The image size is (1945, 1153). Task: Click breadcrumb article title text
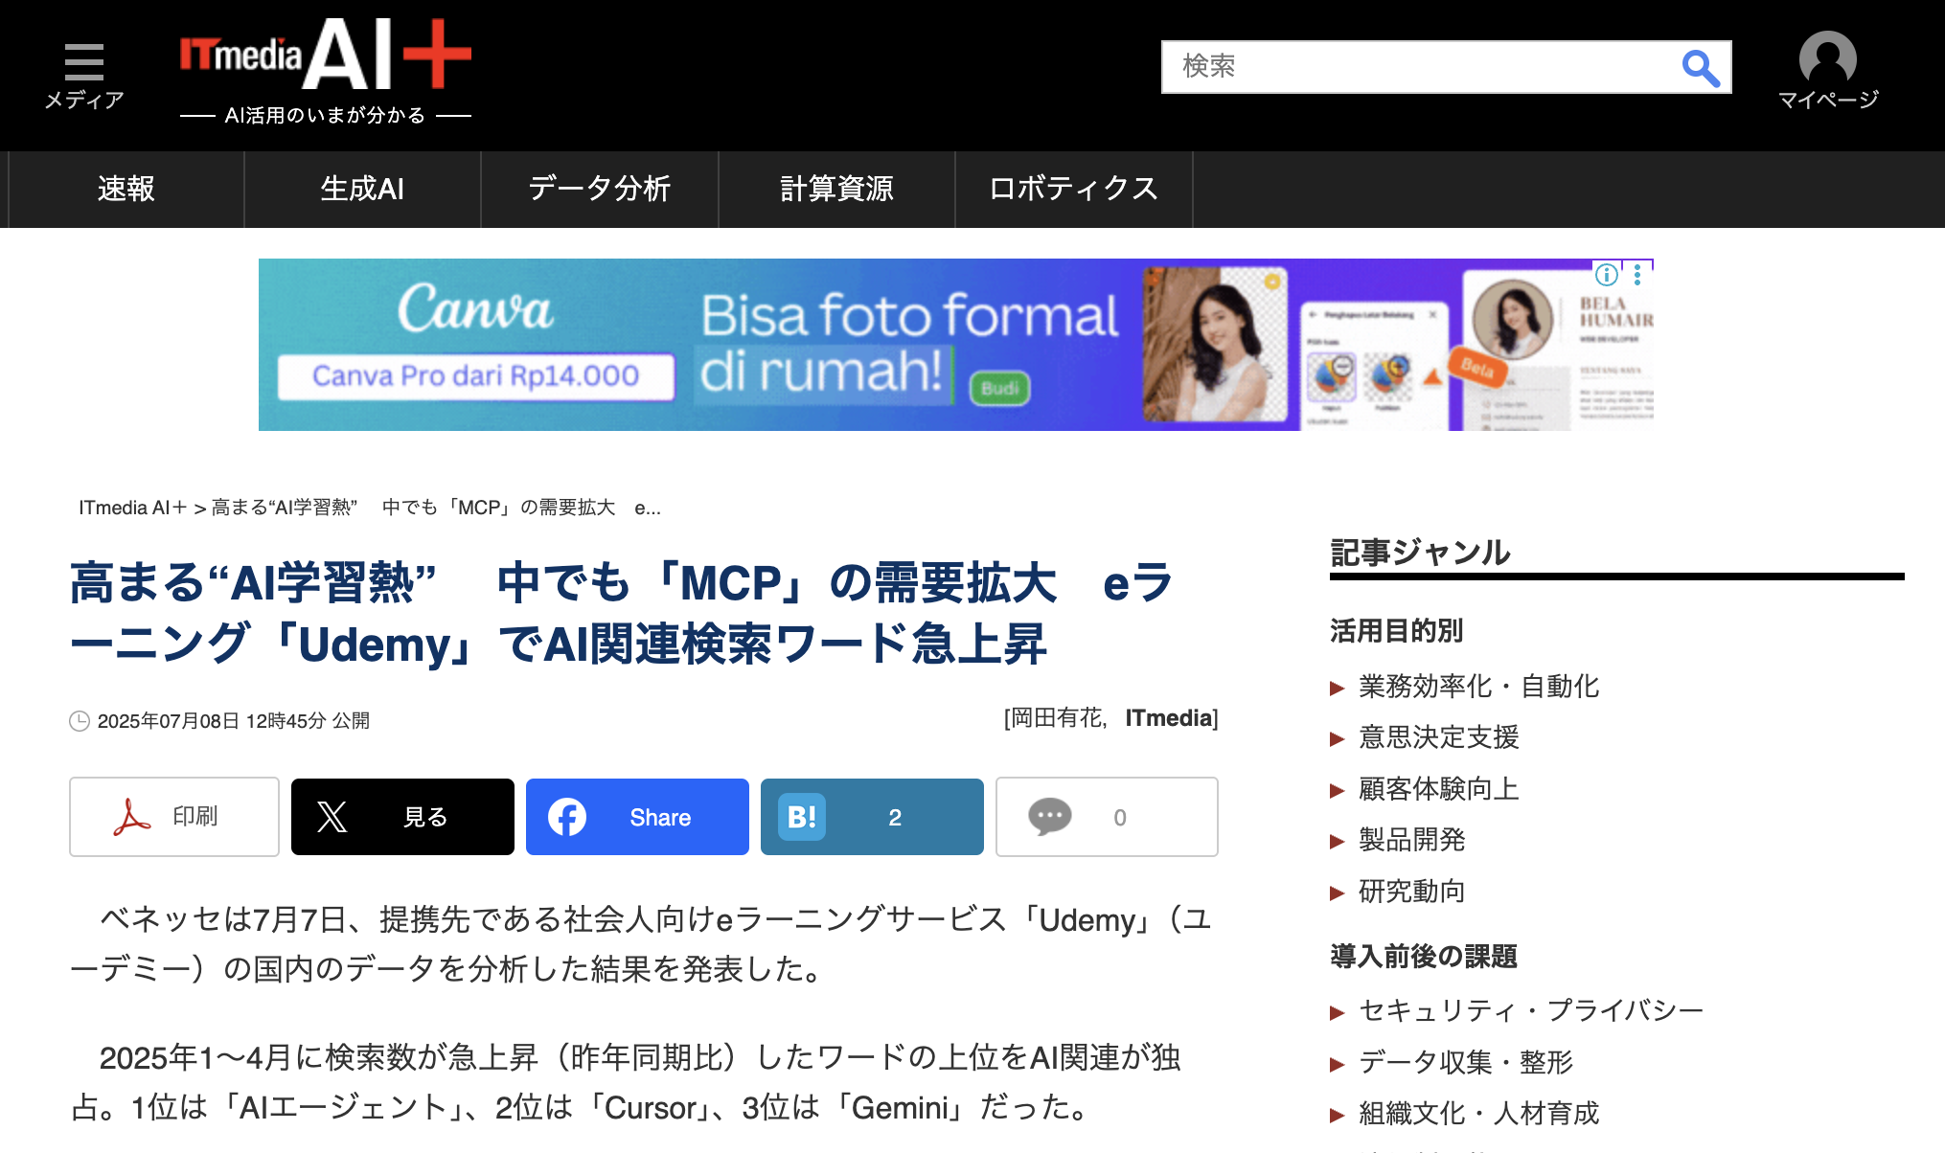pyautogui.click(x=436, y=508)
